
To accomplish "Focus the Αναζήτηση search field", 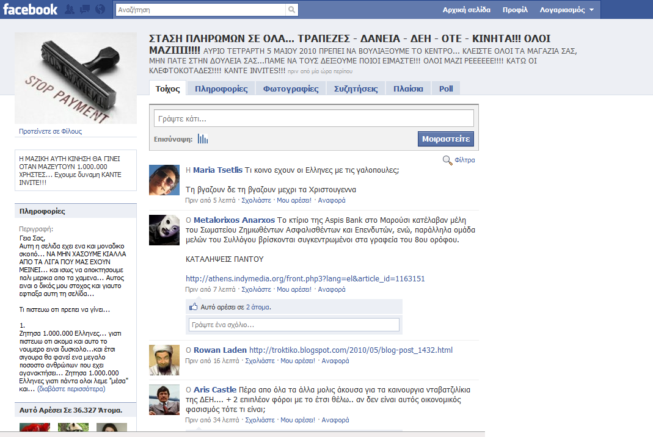I will pos(201,10).
